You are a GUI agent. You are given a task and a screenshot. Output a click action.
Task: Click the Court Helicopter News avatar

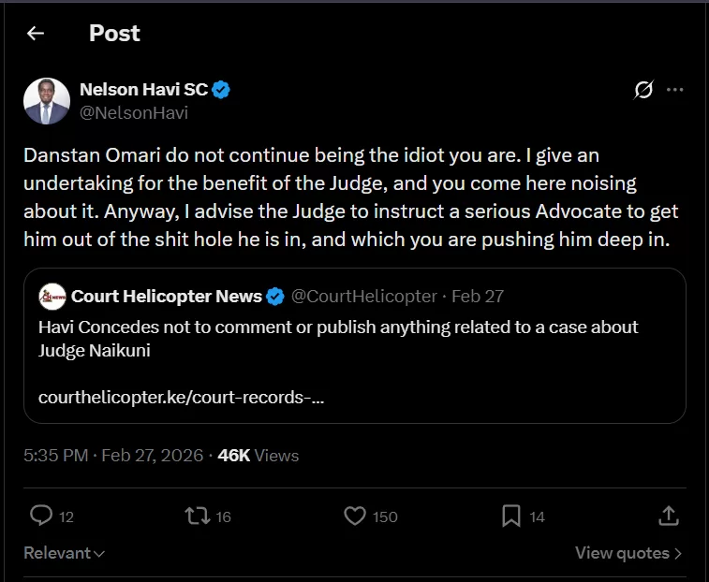click(52, 297)
